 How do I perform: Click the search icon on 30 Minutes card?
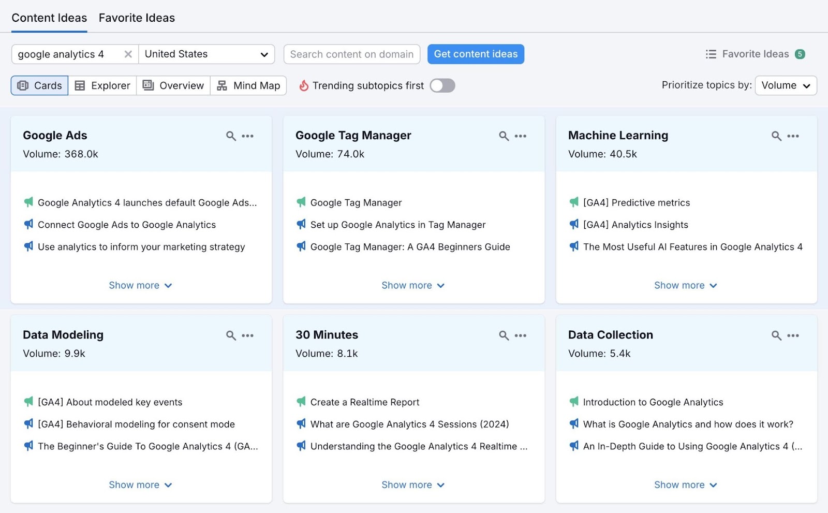click(504, 335)
